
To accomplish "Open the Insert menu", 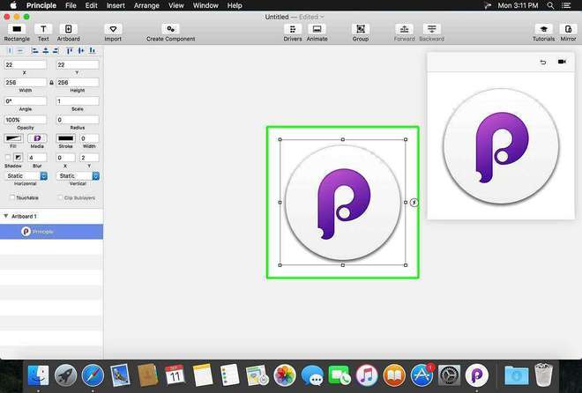I will [x=116, y=5].
